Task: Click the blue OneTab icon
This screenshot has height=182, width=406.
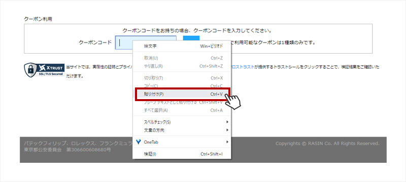Action: click(x=139, y=142)
